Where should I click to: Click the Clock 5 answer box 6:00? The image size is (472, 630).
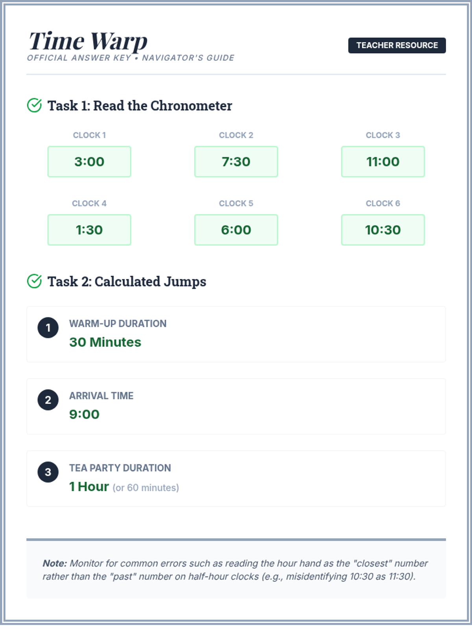[236, 230]
